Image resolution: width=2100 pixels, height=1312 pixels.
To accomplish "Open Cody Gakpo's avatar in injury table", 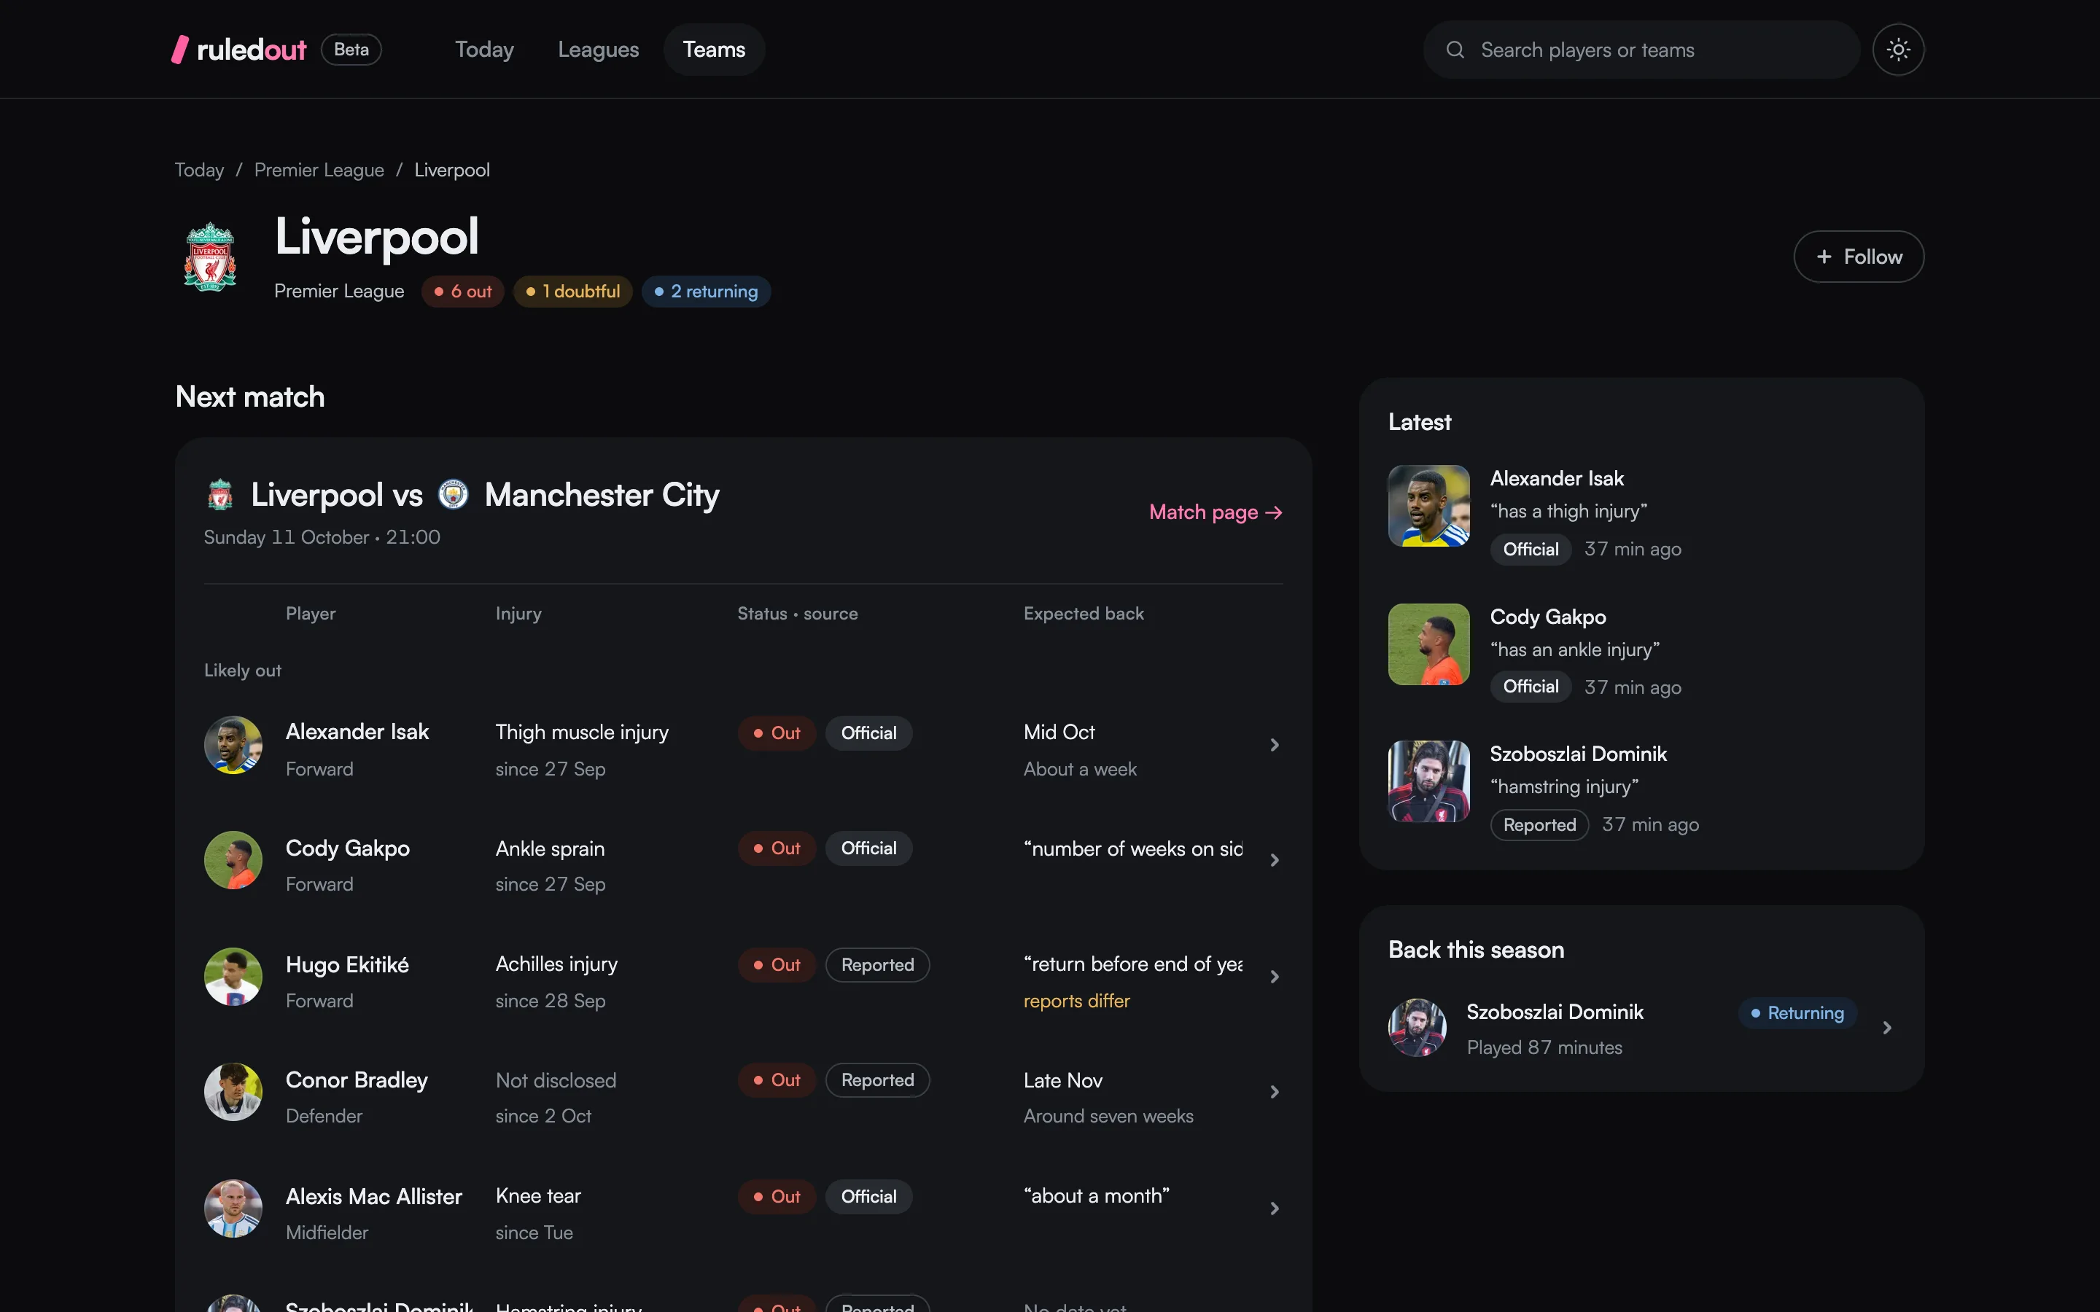I will click(x=233, y=860).
